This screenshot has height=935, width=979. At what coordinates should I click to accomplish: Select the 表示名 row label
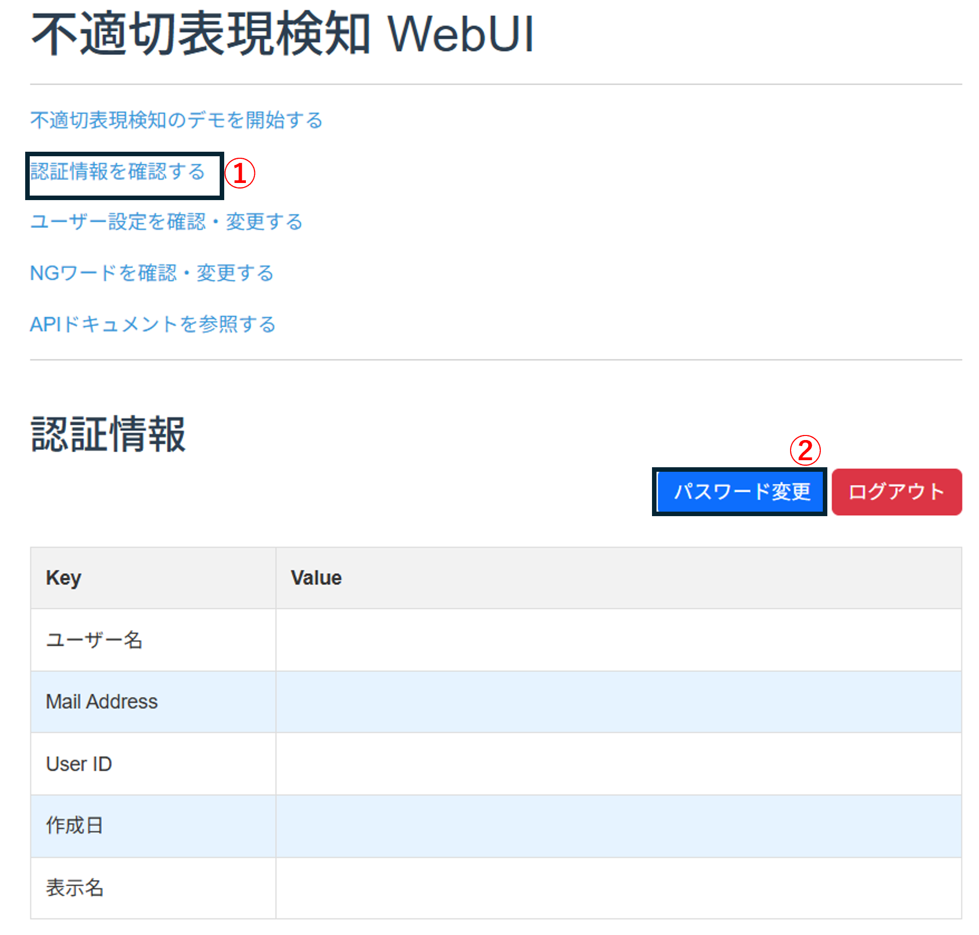[75, 888]
